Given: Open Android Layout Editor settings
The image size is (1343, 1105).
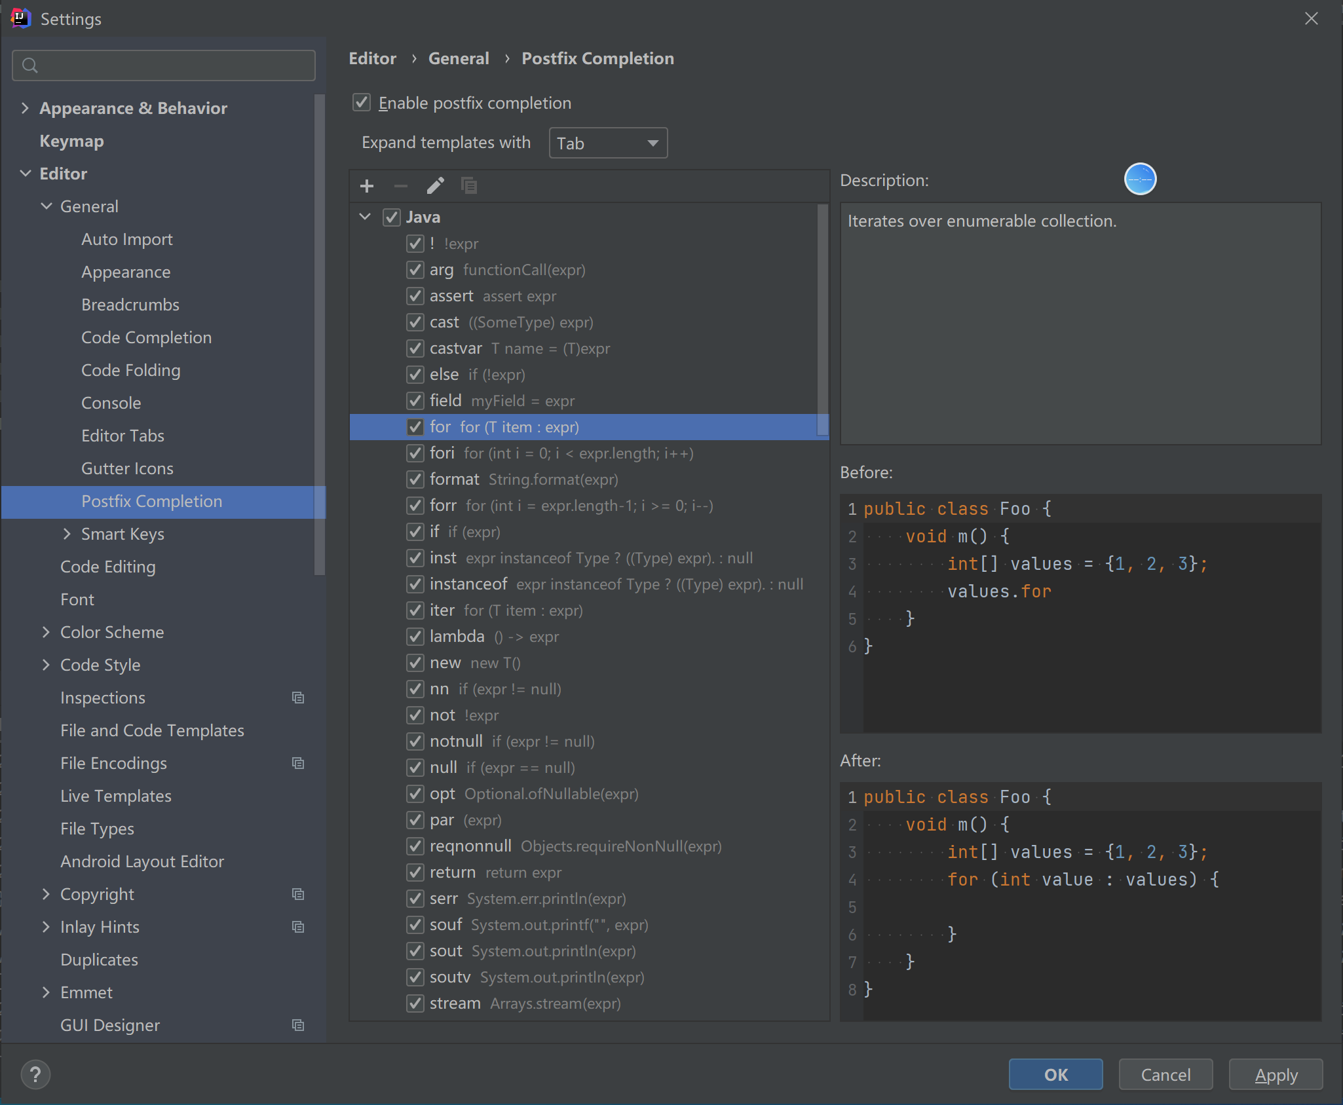Looking at the screenshot, I should pyautogui.click(x=142, y=861).
